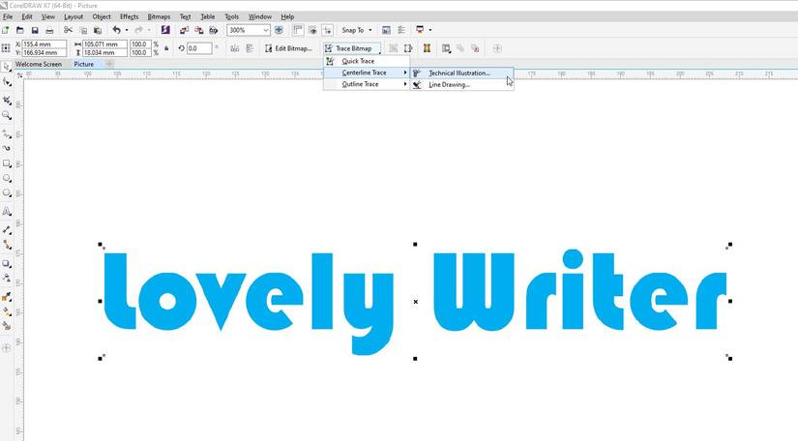Image resolution: width=798 pixels, height=441 pixels.
Task: Select the Transparency tool
Action: point(7,279)
